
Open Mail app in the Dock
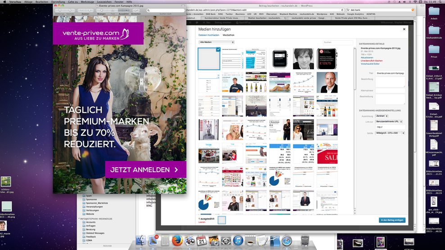(x=153, y=241)
